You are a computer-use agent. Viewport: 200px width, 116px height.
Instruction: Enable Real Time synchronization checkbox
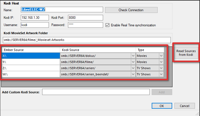click(x=107, y=25)
